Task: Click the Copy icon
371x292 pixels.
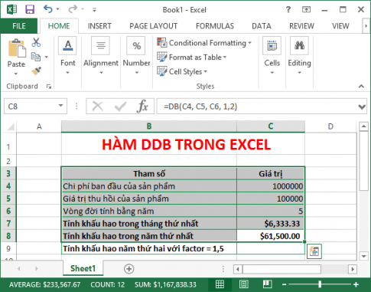Action: tap(36, 57)
